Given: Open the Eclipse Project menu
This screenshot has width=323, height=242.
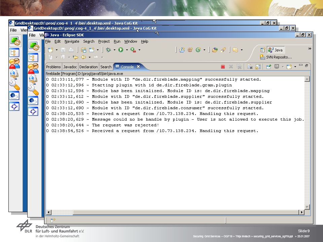Looking at the screenshot, I should tap(104, 41).
